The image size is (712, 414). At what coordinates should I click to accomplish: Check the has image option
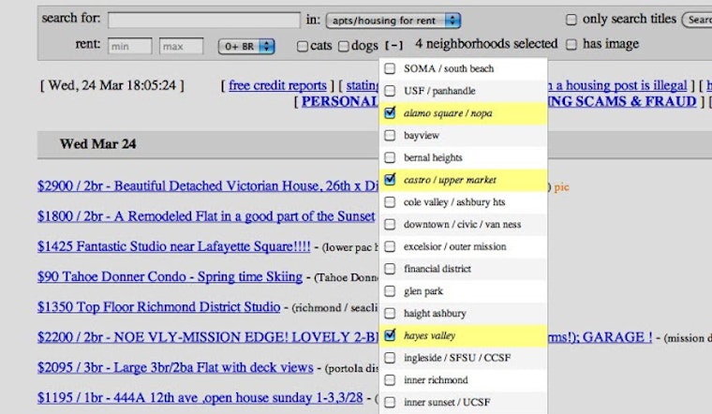[x=571, y=44]
